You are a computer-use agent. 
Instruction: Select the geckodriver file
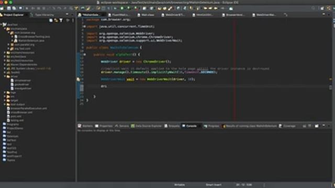point(20,85)
